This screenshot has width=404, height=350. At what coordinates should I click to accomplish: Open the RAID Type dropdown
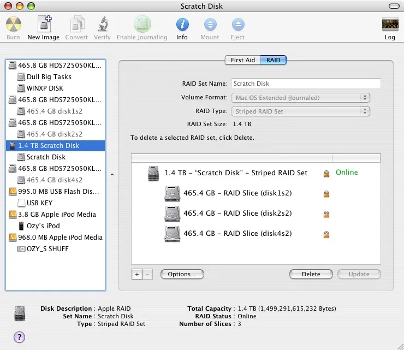[300, 111]
